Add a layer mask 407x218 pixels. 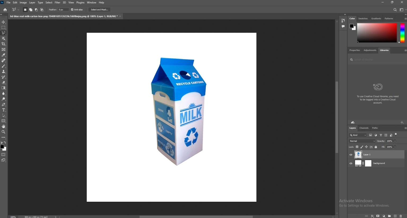(x=378, y=216)
